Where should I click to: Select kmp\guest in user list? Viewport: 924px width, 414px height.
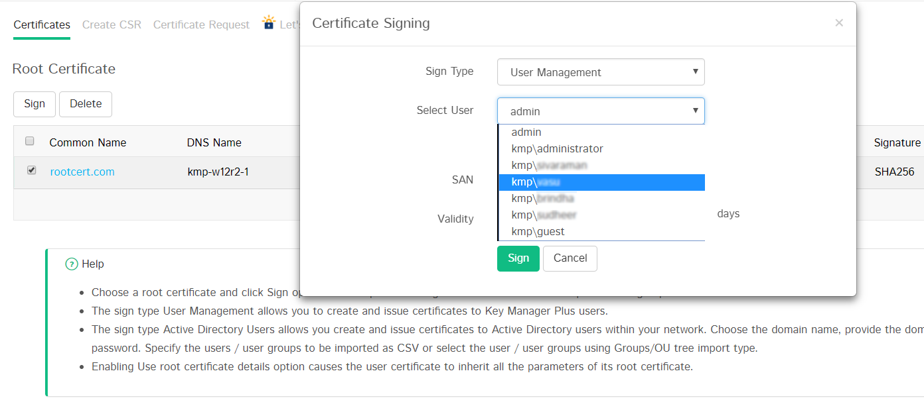(538, 232)
